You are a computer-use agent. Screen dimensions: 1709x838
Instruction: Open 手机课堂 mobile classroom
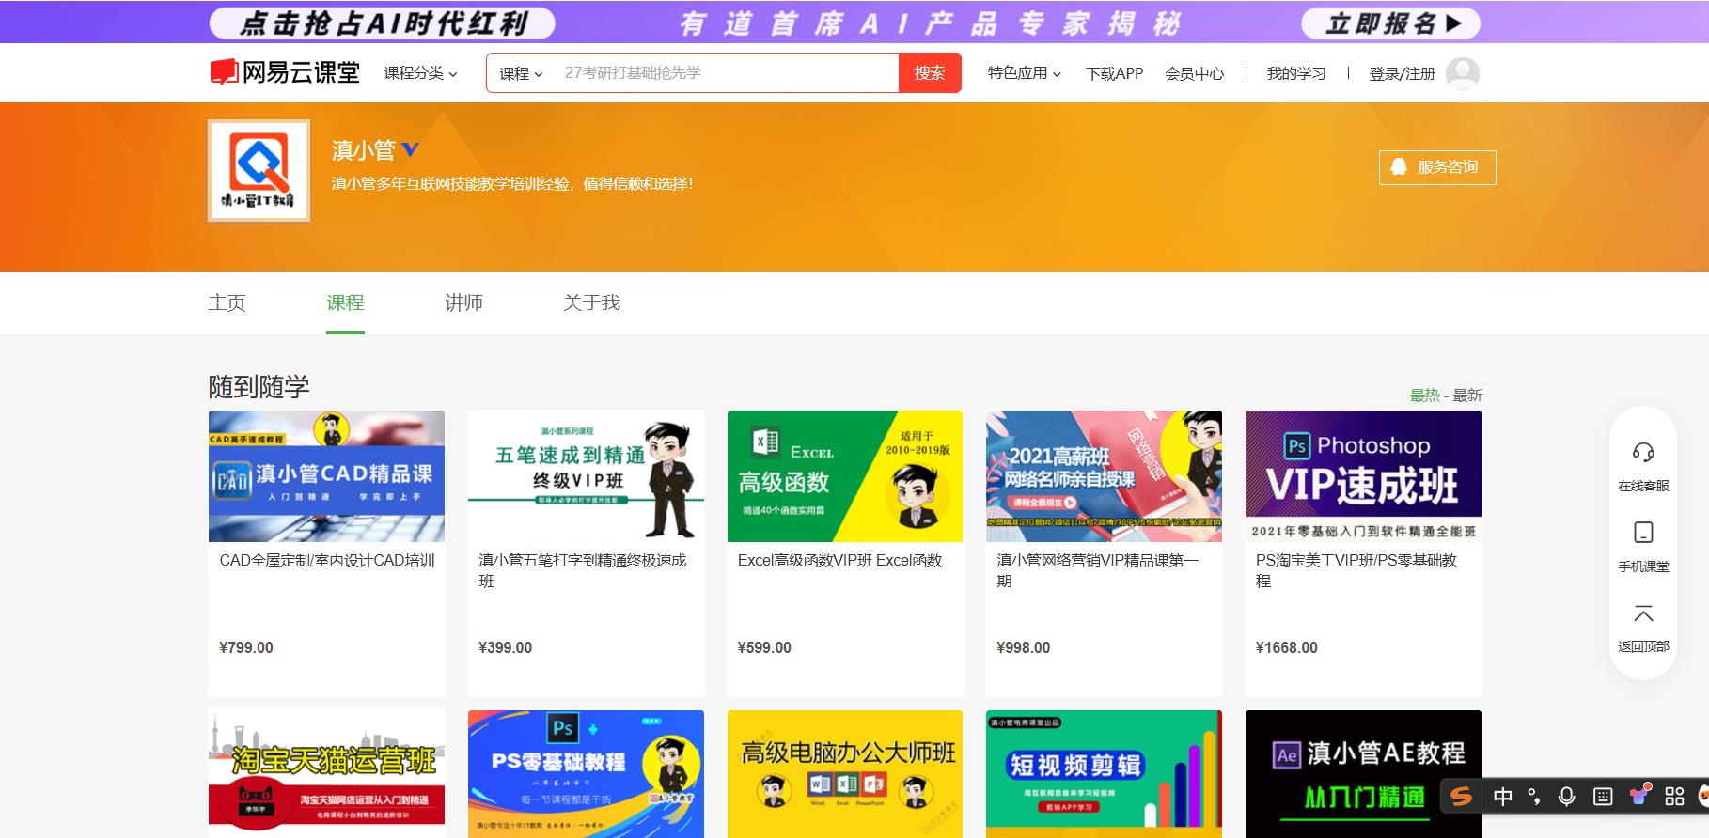[1643, 546]
